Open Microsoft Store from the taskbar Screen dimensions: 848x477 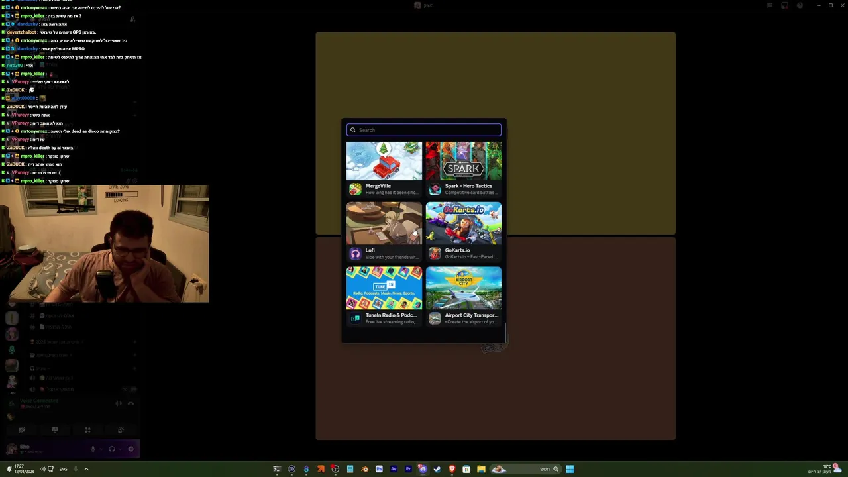[466, 469]
